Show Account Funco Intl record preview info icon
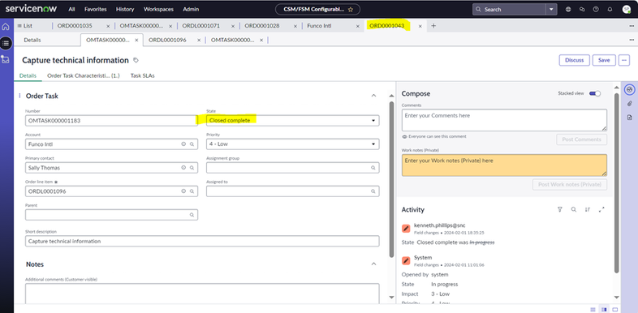 coord(183,144)
